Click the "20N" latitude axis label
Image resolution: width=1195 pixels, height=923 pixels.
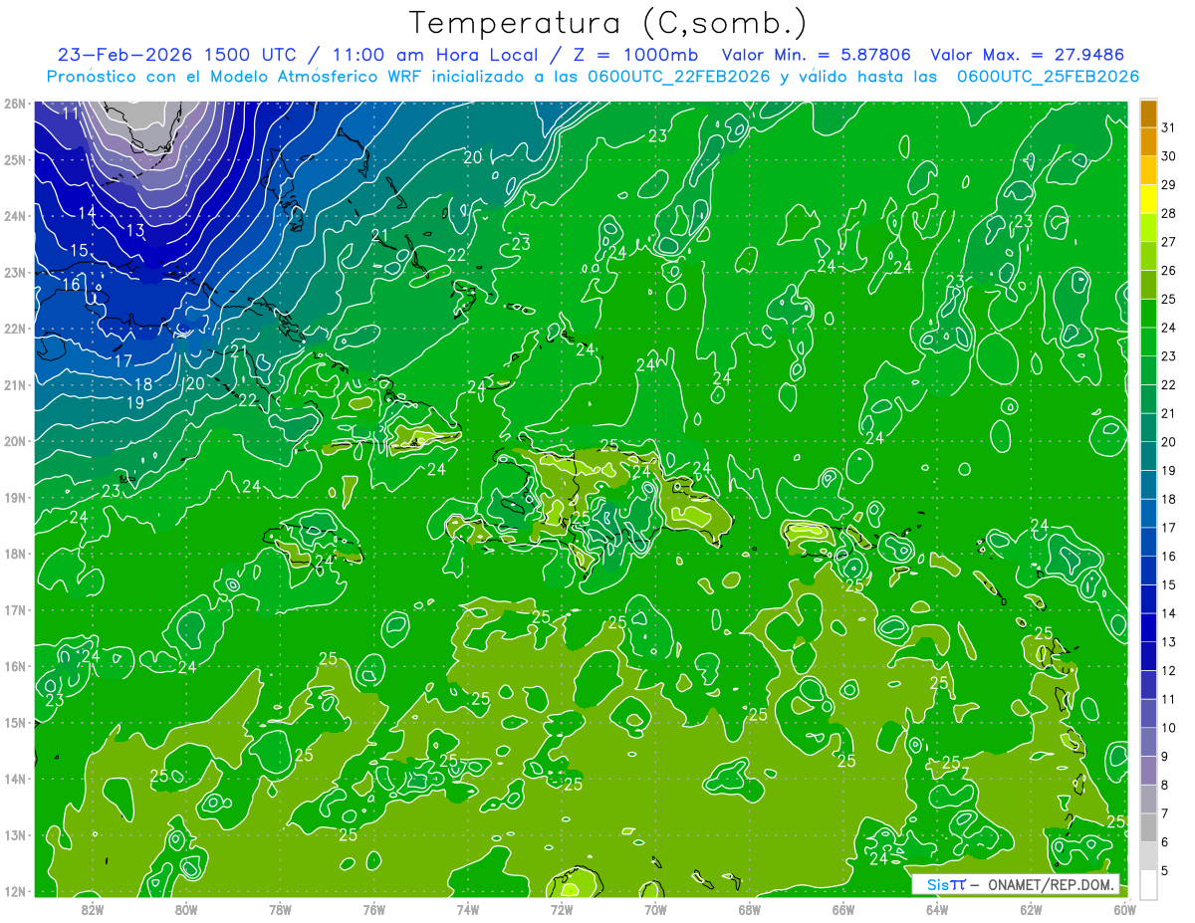[14, 441]
